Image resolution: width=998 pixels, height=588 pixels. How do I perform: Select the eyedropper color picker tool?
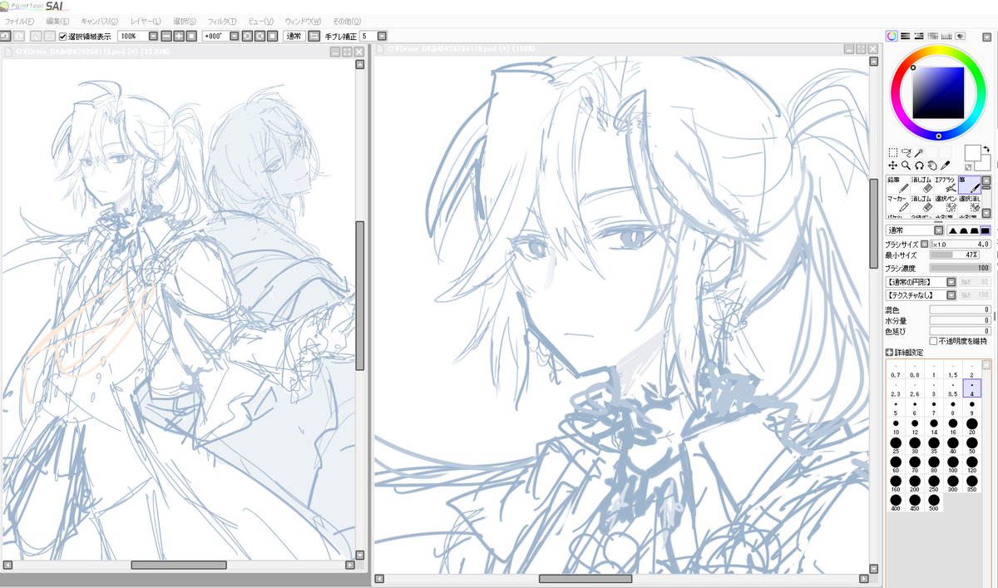tap(946, 166)
